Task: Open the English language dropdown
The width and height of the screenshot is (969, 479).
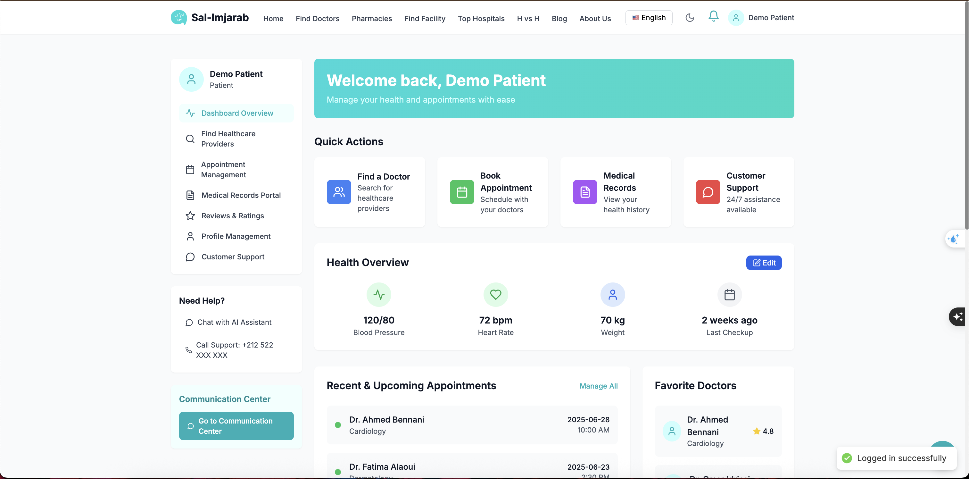Action: click(649, 18)
